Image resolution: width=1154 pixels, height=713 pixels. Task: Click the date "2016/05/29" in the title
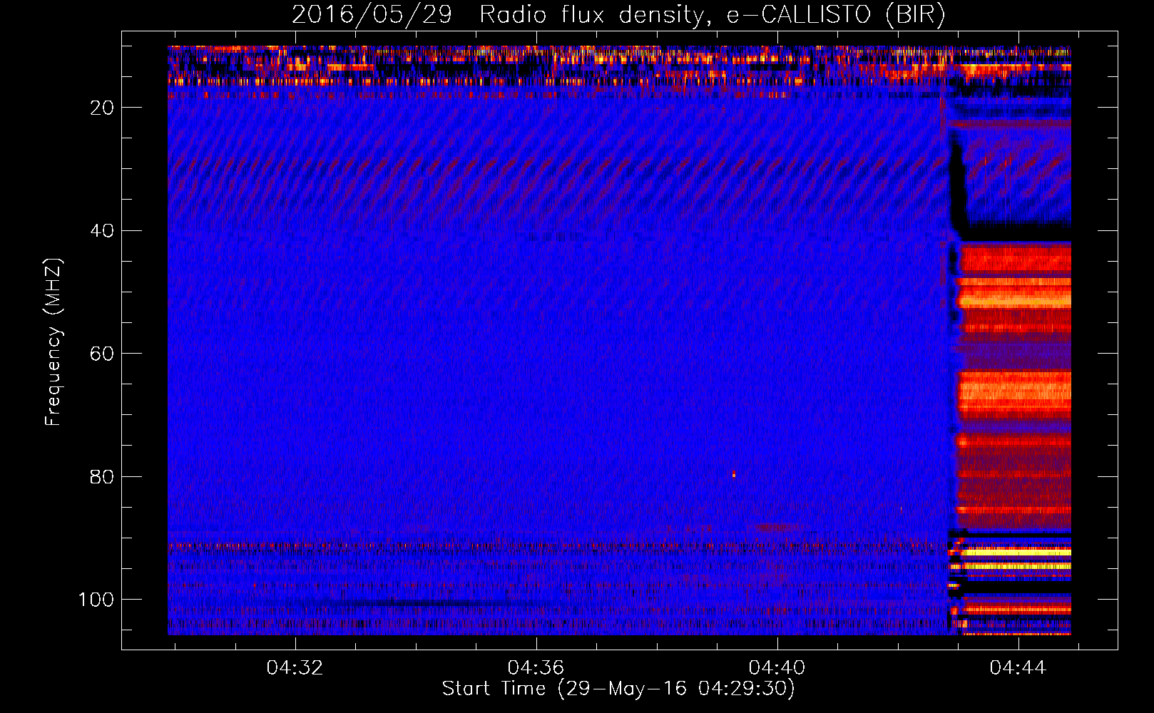[x=372, y=14]
